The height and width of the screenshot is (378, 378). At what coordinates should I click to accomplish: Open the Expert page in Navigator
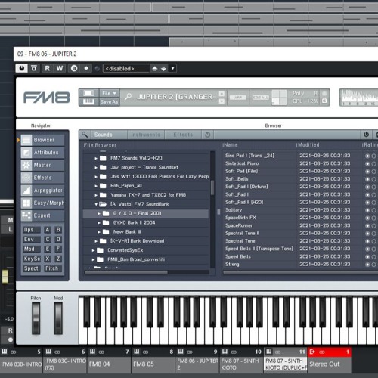pos(42,215)
